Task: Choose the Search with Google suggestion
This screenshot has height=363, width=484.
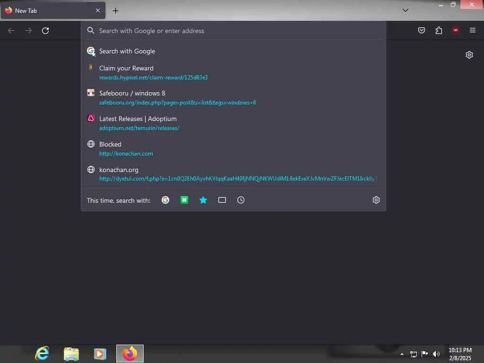Action: click(x=233, y=51)
